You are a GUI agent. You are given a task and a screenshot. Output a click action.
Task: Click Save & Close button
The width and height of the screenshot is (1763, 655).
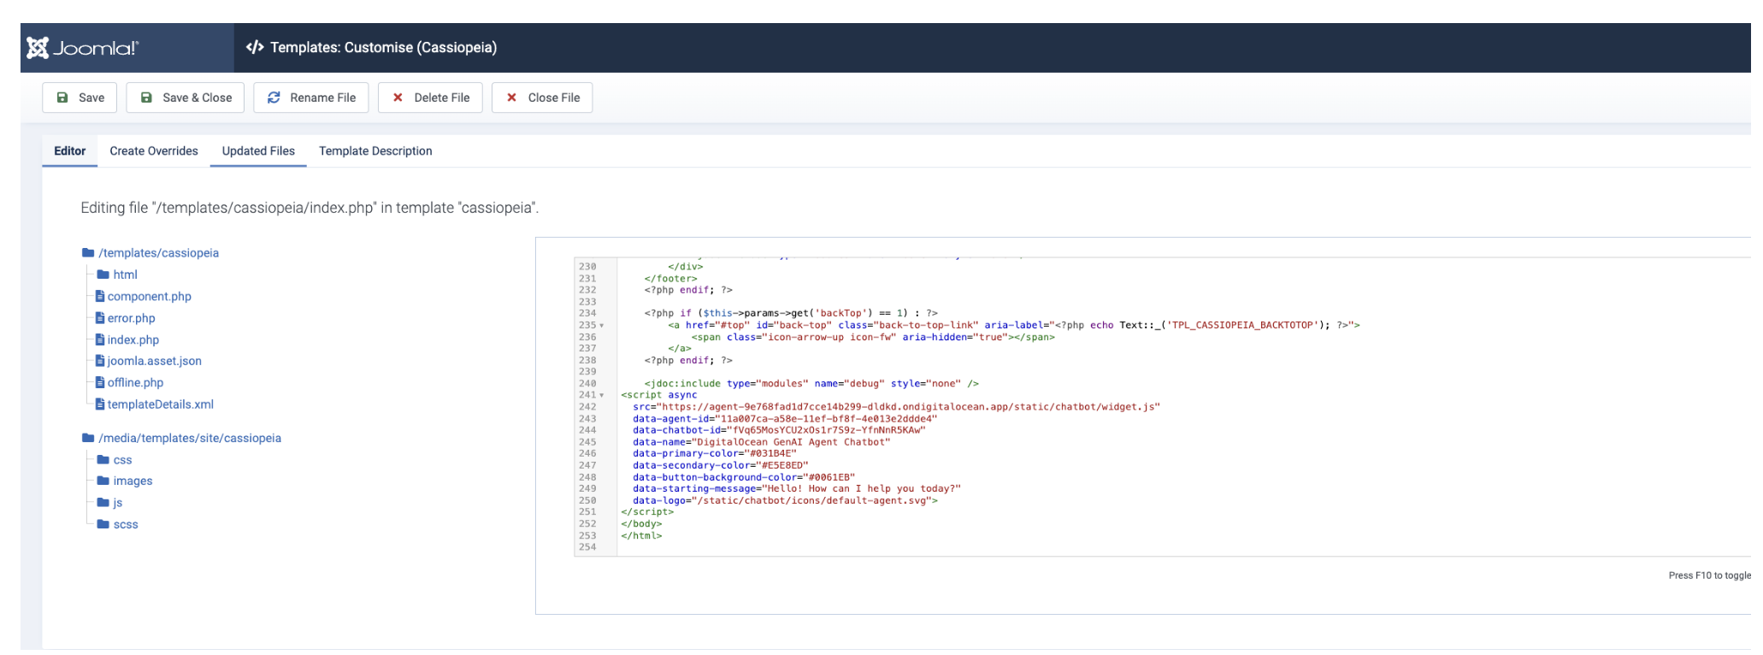[x=186, y=97]
